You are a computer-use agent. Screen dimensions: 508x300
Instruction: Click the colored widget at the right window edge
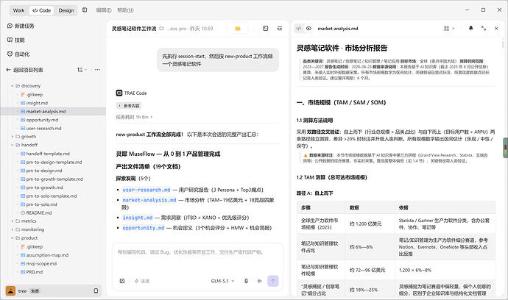[x=505, y=148]
